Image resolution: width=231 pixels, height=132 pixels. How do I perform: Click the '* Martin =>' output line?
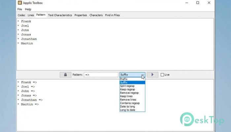coord(28,105)
